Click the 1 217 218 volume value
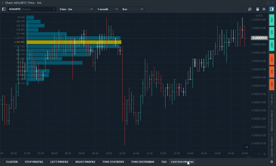Screen dimensions: 276x166 click(x=19, y=46)
